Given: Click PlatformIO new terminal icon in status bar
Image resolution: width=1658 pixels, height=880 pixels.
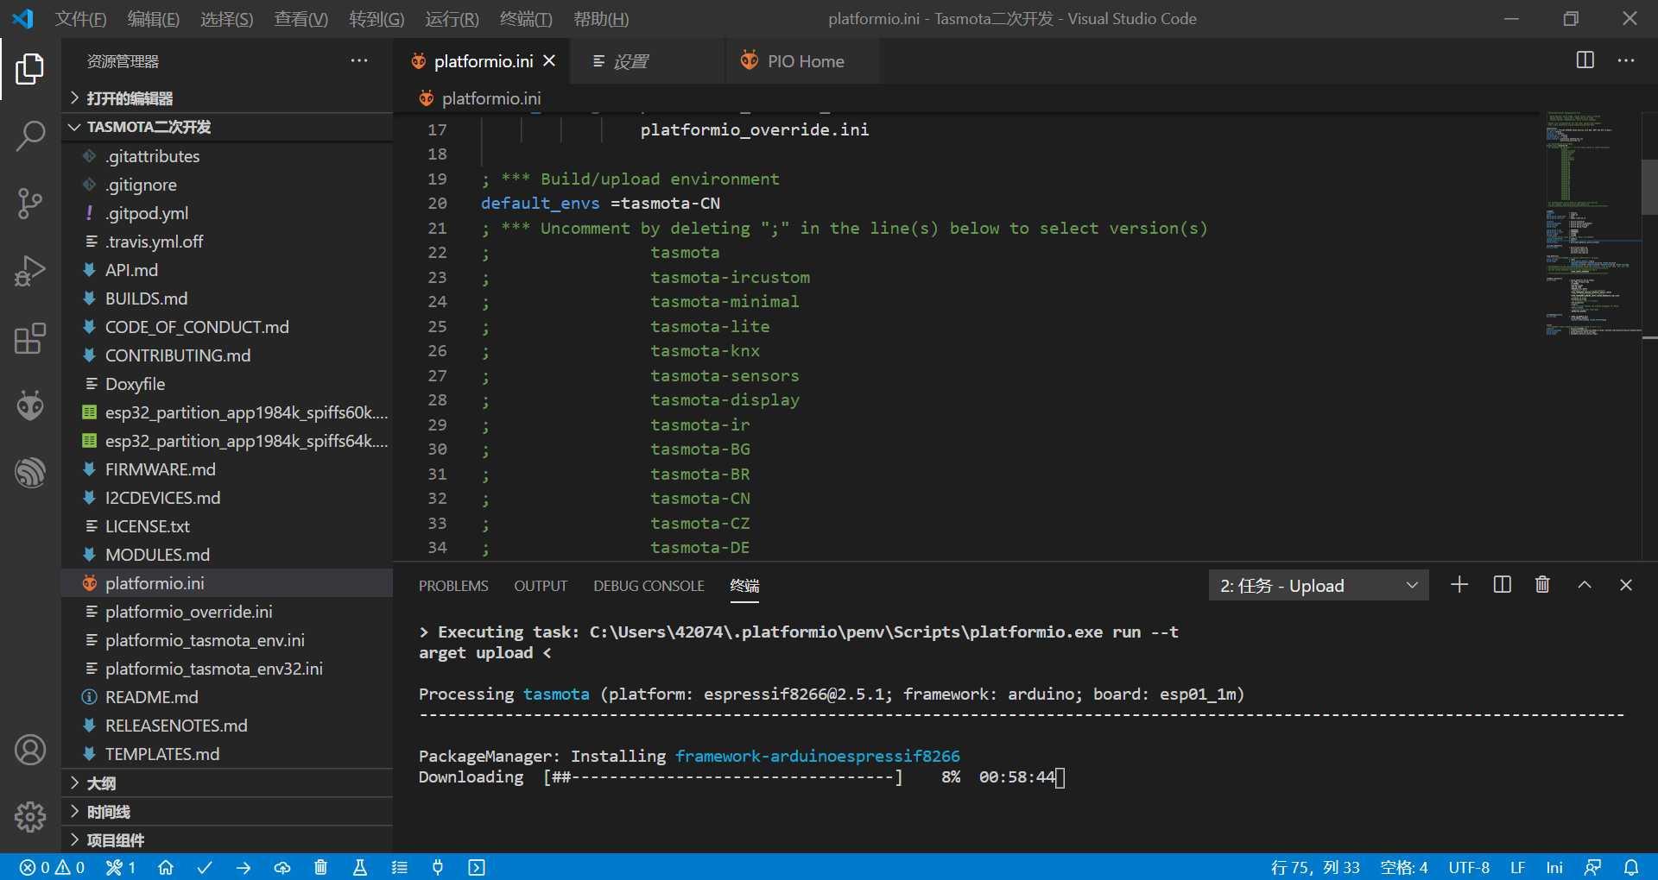Looking at the screenshot, I should point(477,867).
